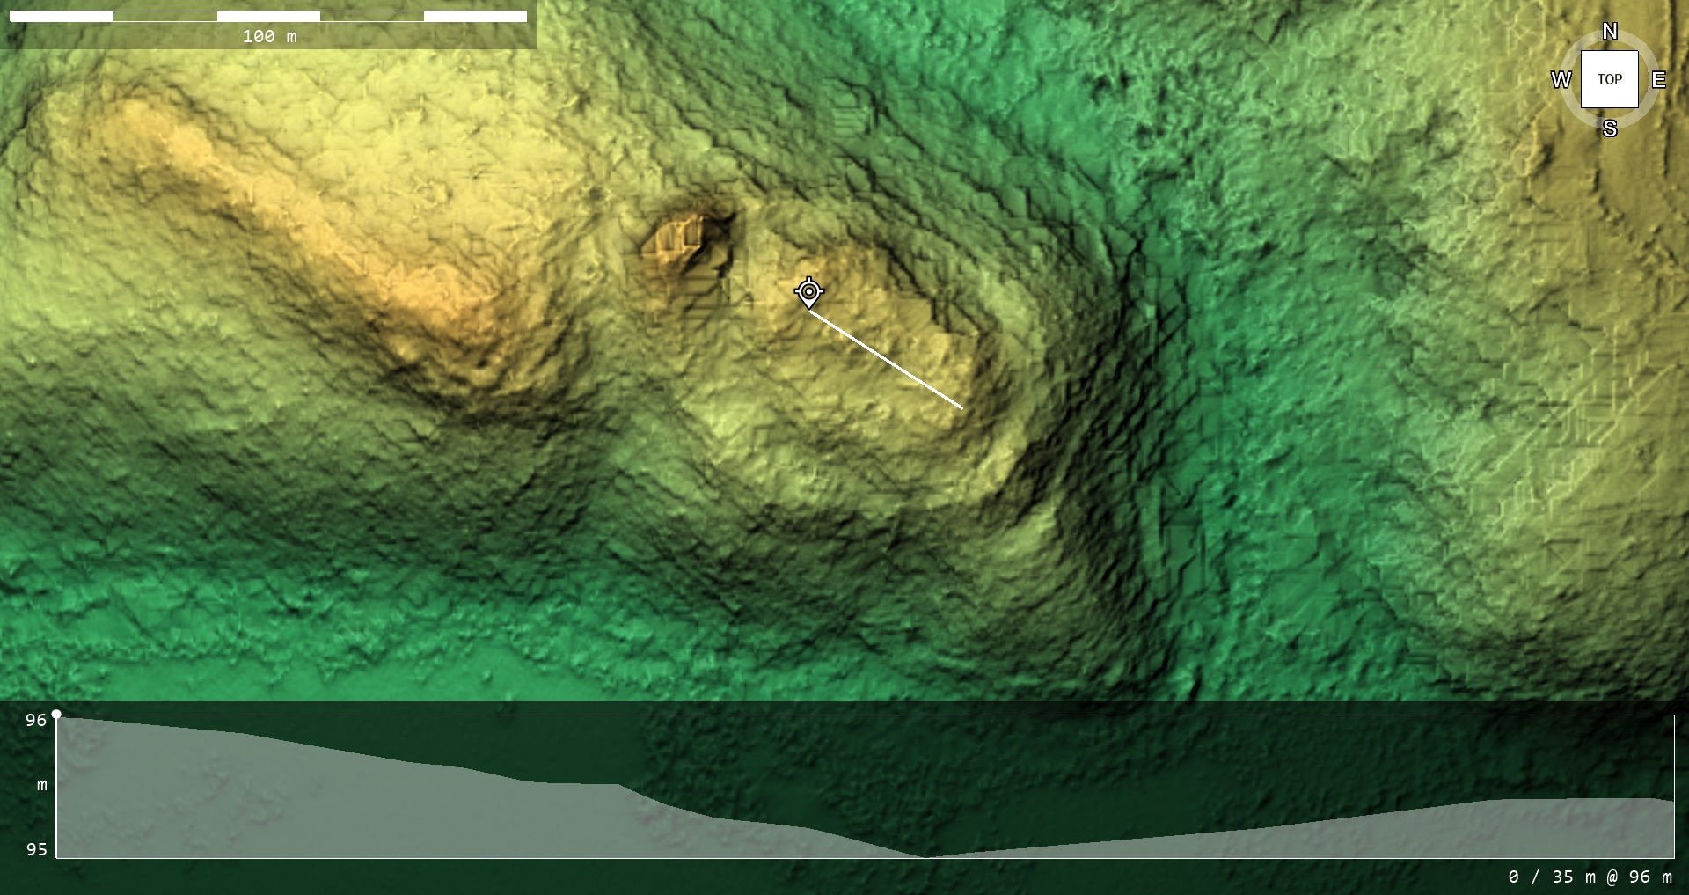The image size is (1689, 895).
Task: Click the white dot at the elevation profile start
Action: (x=56, y=715)
